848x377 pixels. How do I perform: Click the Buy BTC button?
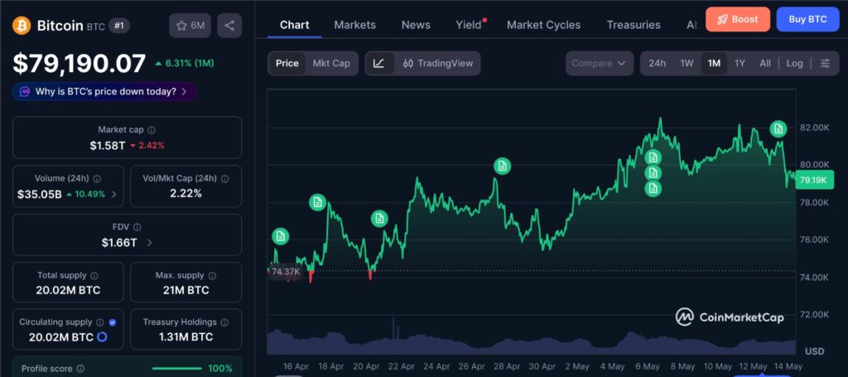807,20
